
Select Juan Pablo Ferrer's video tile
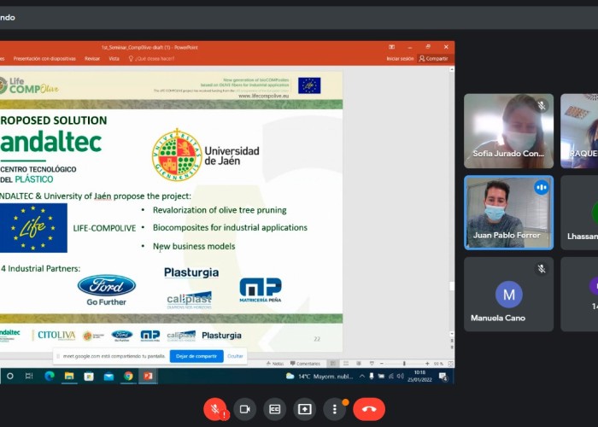tap(508, 213)
